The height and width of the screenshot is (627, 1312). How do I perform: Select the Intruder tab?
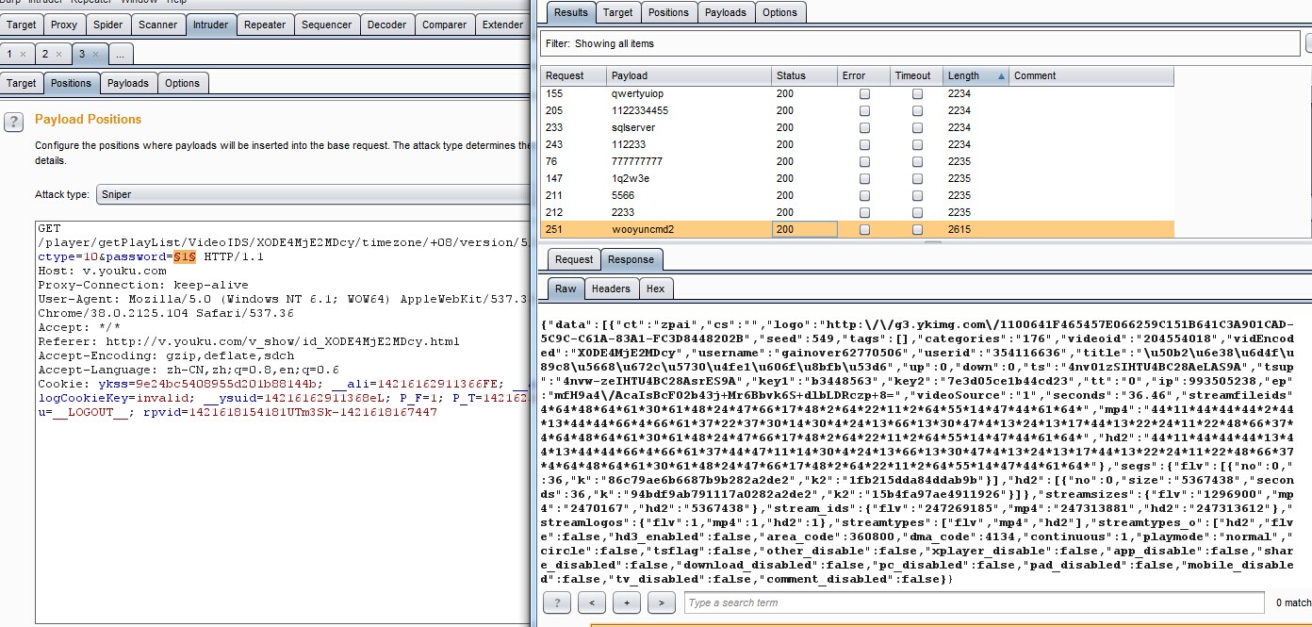pos(210,25)
